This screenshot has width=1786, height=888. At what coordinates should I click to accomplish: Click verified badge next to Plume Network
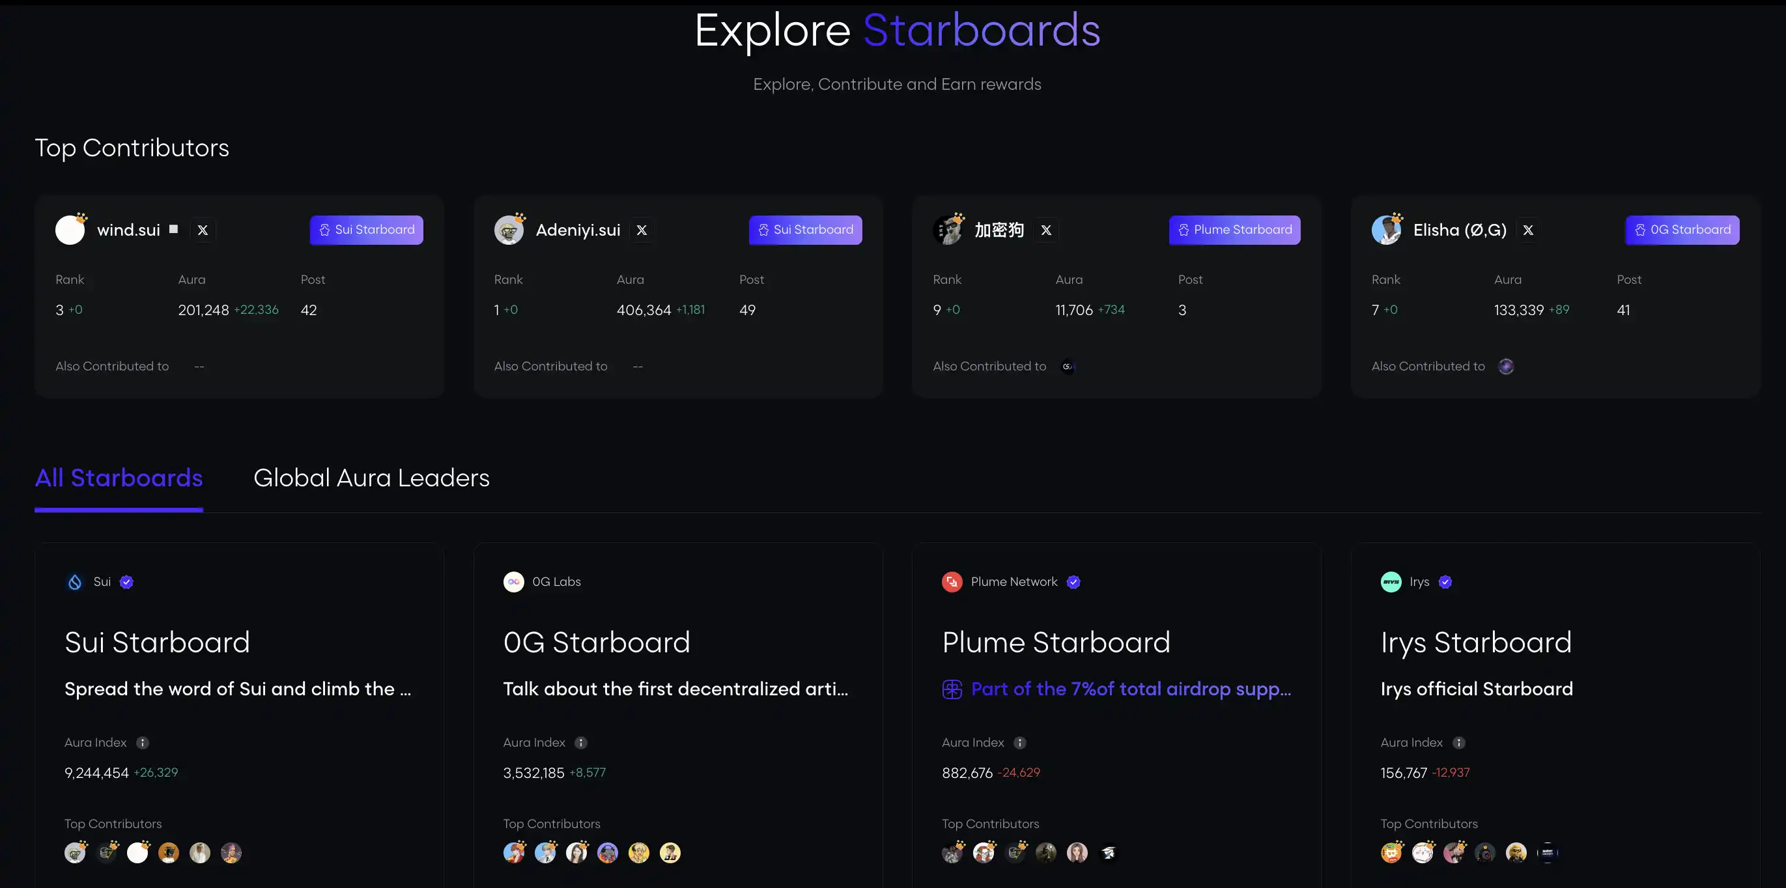(x=1073, y=582)
